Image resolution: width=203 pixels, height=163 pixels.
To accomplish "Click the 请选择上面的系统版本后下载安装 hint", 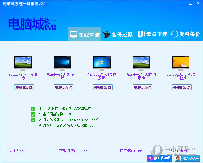I will [67, 125].
